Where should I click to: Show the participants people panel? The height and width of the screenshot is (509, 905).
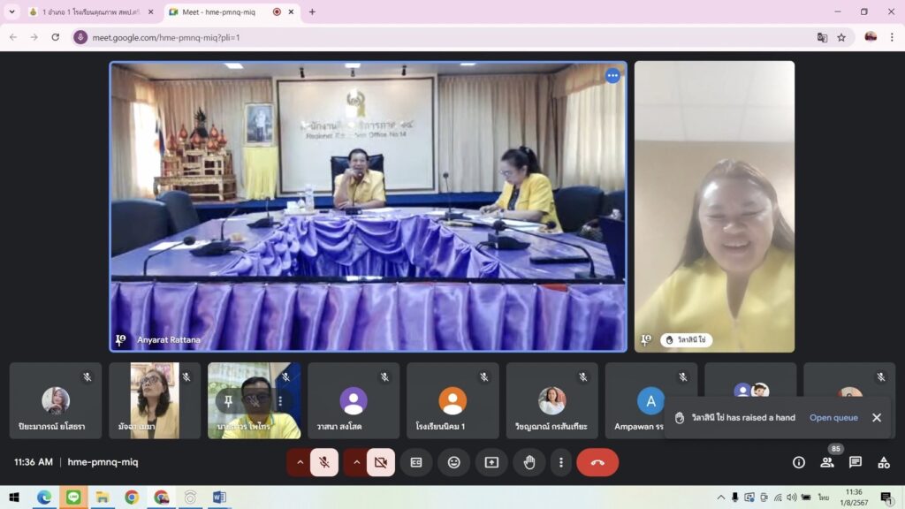coord(827,462)
